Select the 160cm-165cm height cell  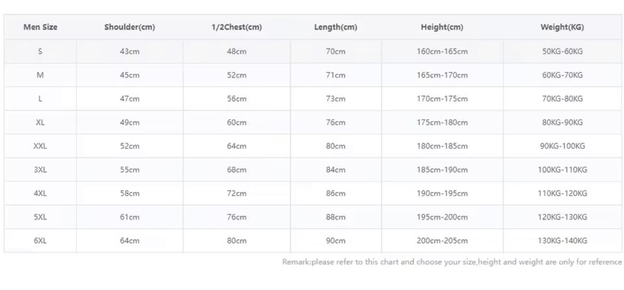(x=442, y=52)
